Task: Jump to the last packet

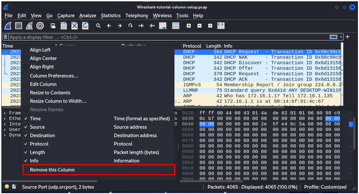Action: point(152,26)
